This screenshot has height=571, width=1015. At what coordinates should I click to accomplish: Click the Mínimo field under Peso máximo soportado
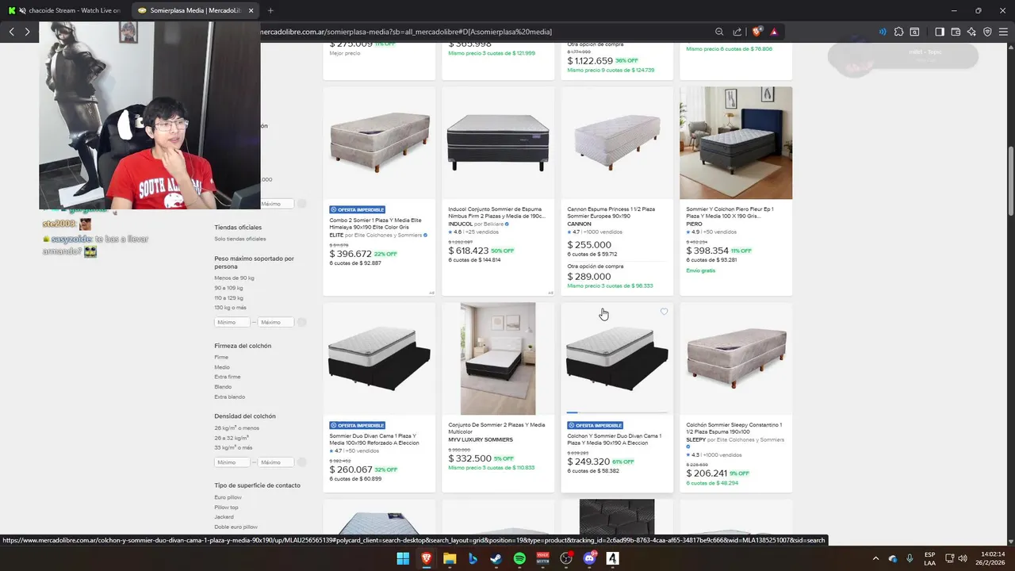[232, 322]
